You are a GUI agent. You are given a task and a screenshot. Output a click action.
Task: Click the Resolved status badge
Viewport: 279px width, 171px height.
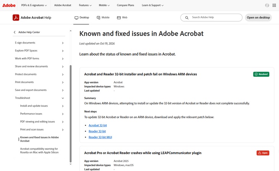pyautogui.click(x=261, y=74)
